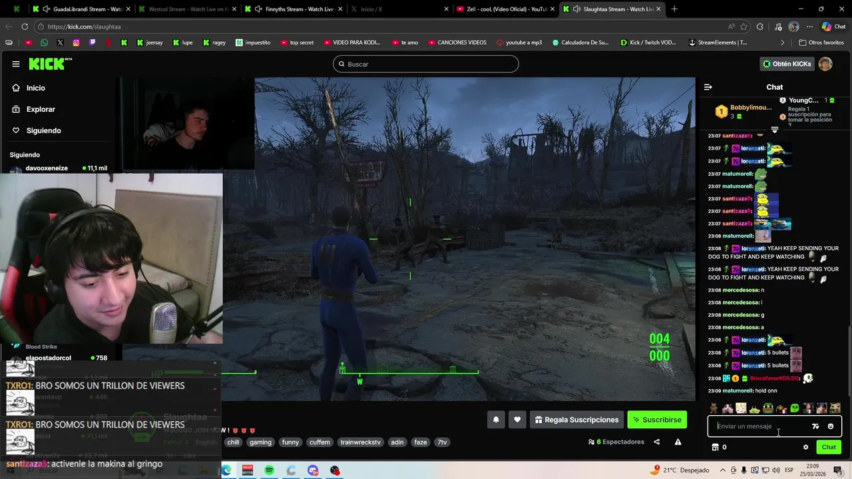Click the 6 Espectadores viewer count

(616, 442)
